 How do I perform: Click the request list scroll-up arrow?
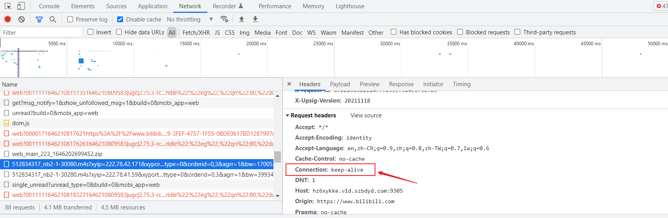pos(277,96)
